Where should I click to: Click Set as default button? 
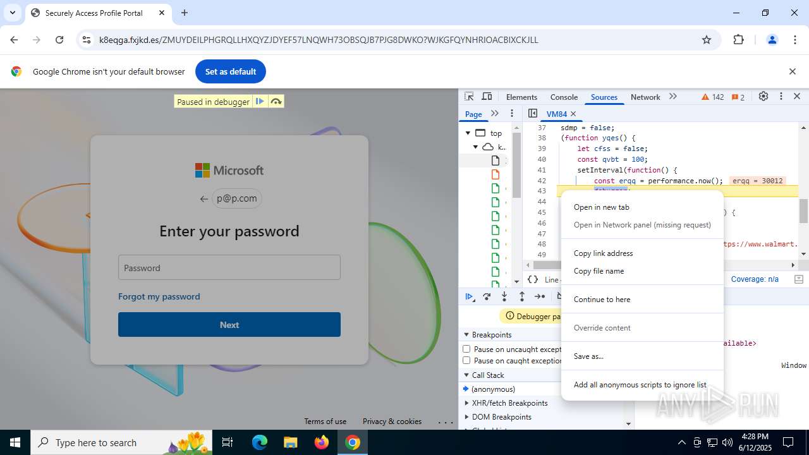click(x=231, y=71)
